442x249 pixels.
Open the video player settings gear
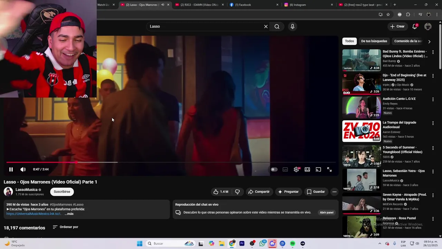pos(296,169)
